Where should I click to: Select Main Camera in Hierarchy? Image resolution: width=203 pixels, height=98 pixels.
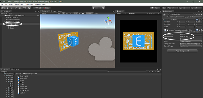(13, 17)
